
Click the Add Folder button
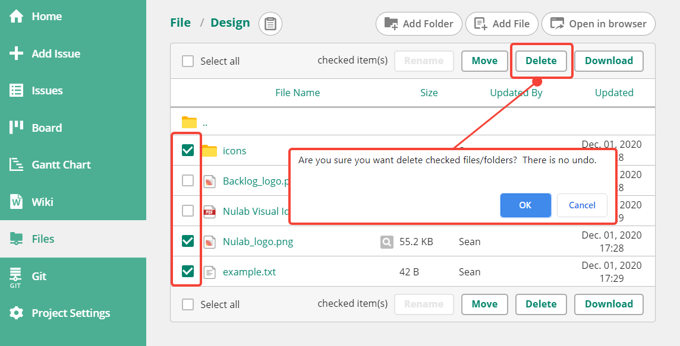418,24
